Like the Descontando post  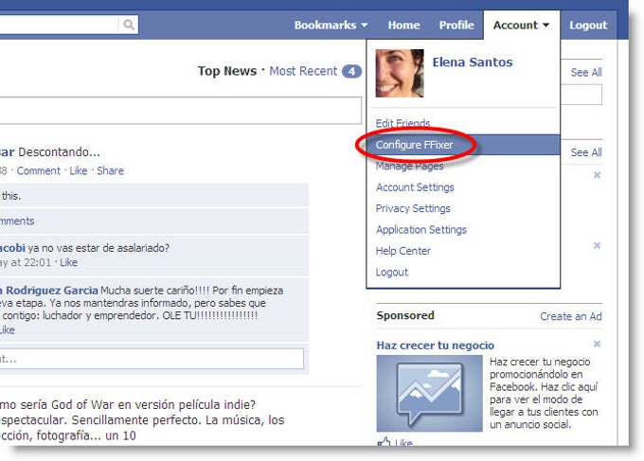point(78,170)
